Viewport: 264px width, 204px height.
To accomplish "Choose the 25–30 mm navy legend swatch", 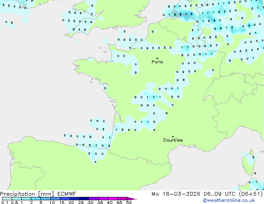I will (x=84, y=199).
